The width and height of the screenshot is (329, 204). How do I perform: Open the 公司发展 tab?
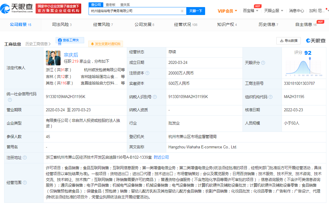[x=144, y=24]
